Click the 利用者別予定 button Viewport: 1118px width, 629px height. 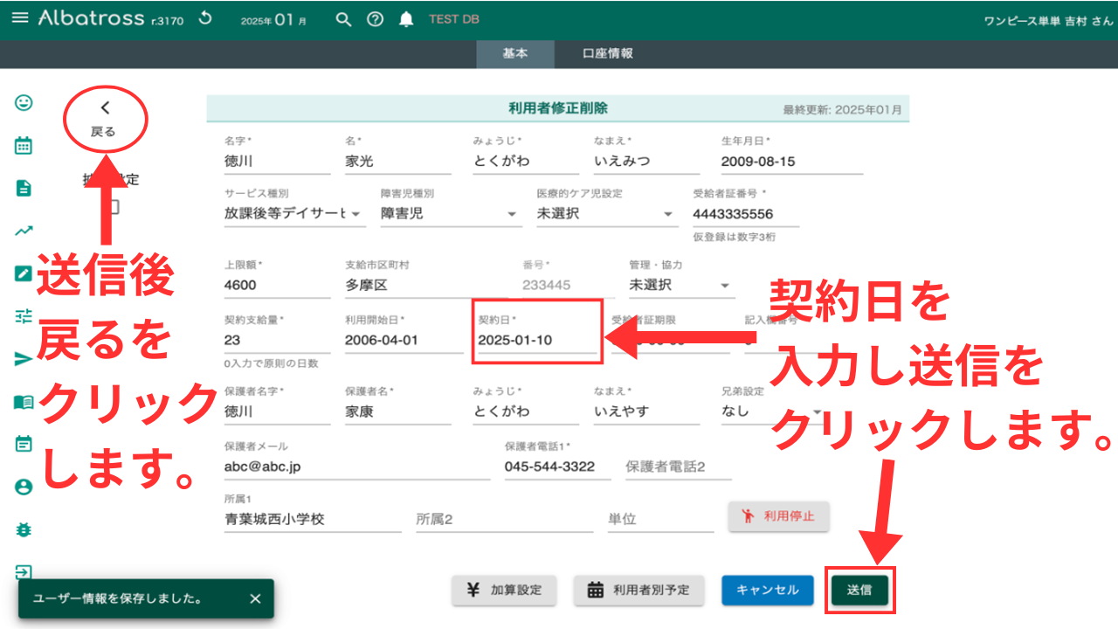click(639, 590)
